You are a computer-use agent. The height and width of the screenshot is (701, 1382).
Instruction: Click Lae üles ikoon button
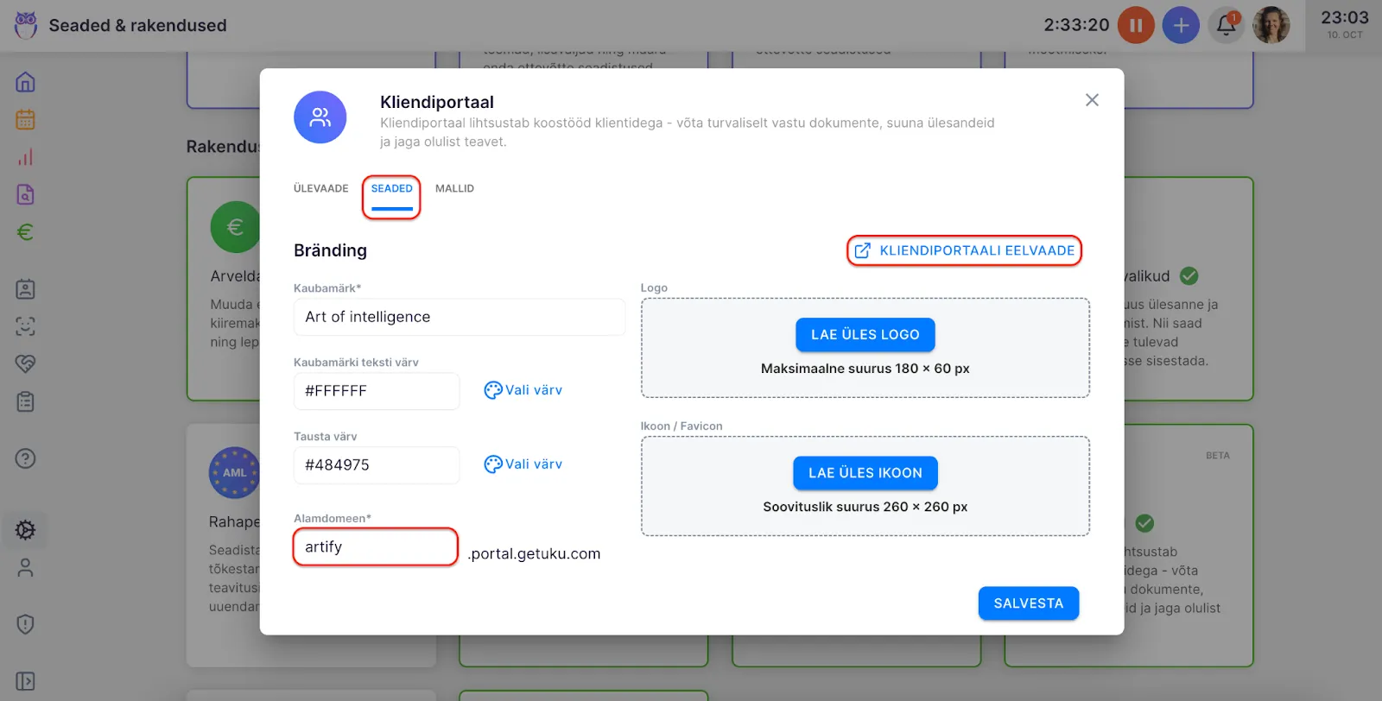pyautogui.click(x=865, y=473)
